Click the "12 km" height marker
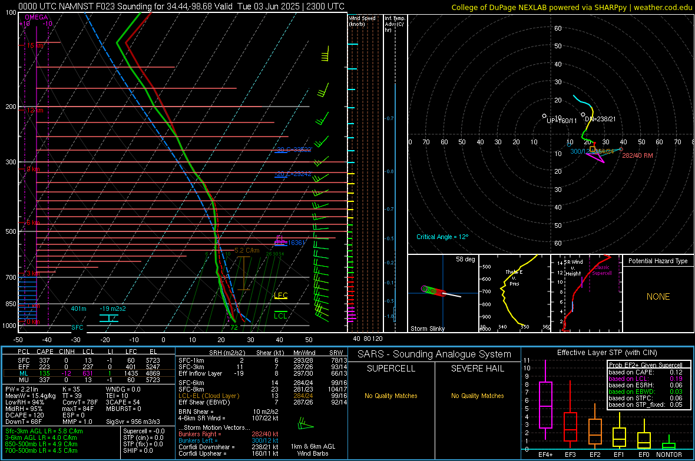 [35, 110]
